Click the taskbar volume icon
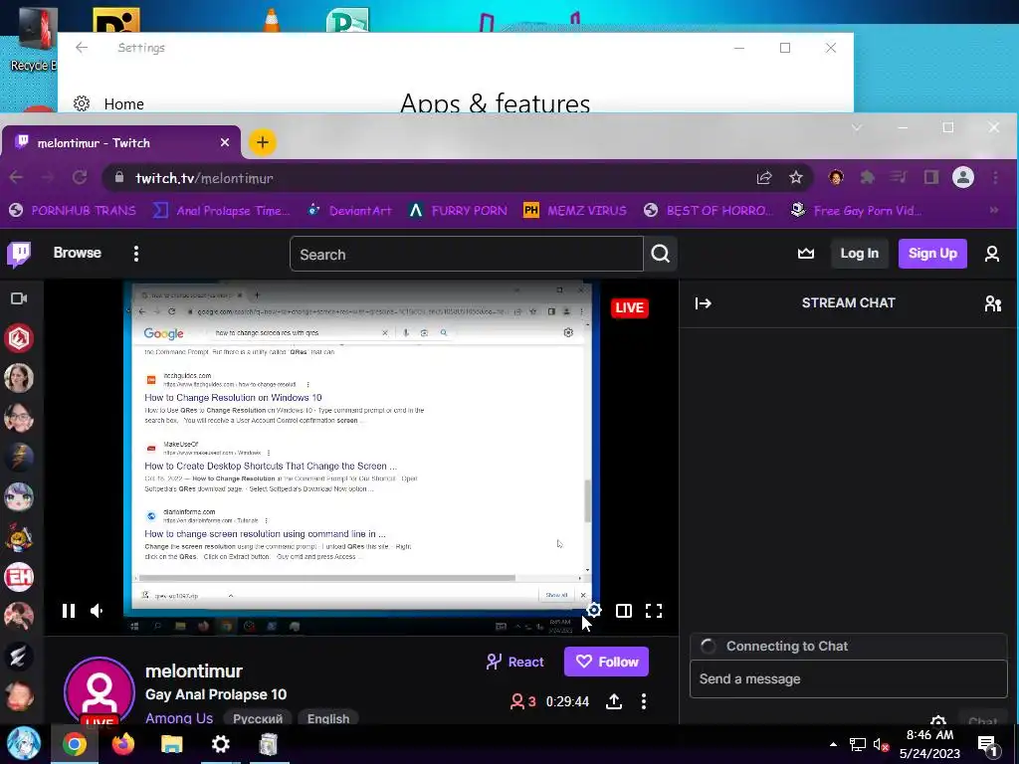This screenshot has height=764, width=1019. tap(881, 744)
